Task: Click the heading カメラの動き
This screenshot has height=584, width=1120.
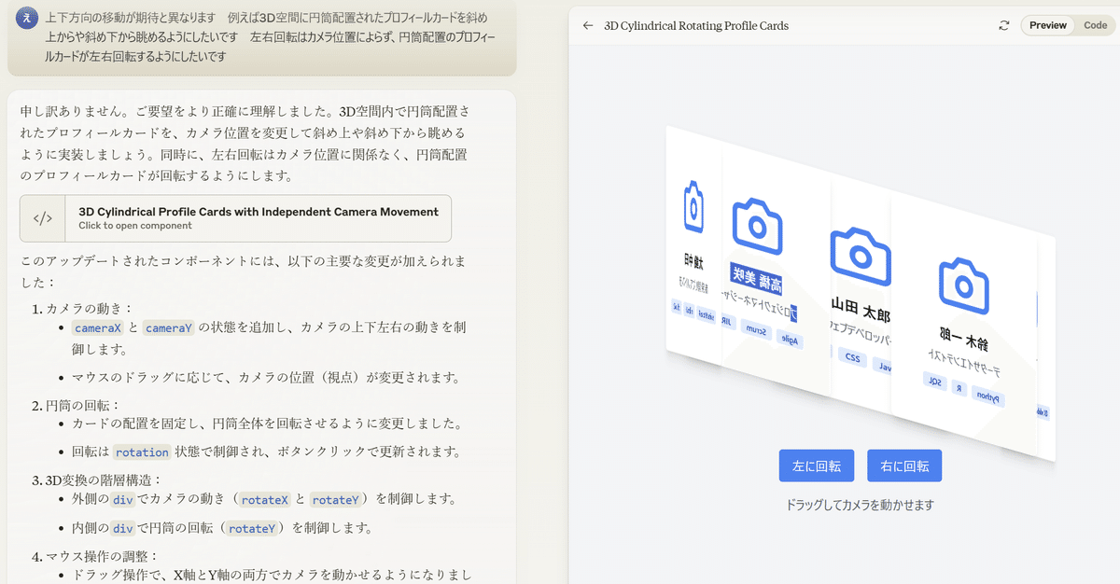Action: (90, 308)
